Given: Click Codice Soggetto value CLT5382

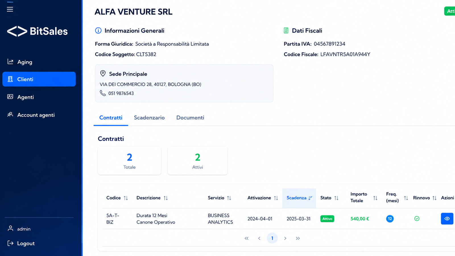Looking at the screenshot, I should click(146, 54).
